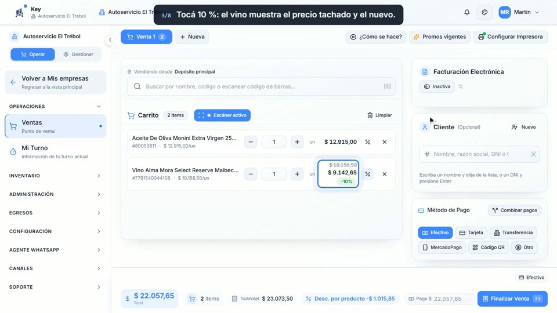Decrease quantity of Vino Alma Mora

click(x=251, y=174)
